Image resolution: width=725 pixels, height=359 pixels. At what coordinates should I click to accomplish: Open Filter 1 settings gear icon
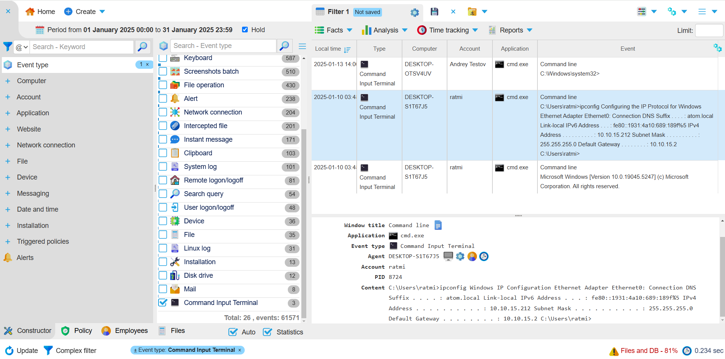click(415, 12)
